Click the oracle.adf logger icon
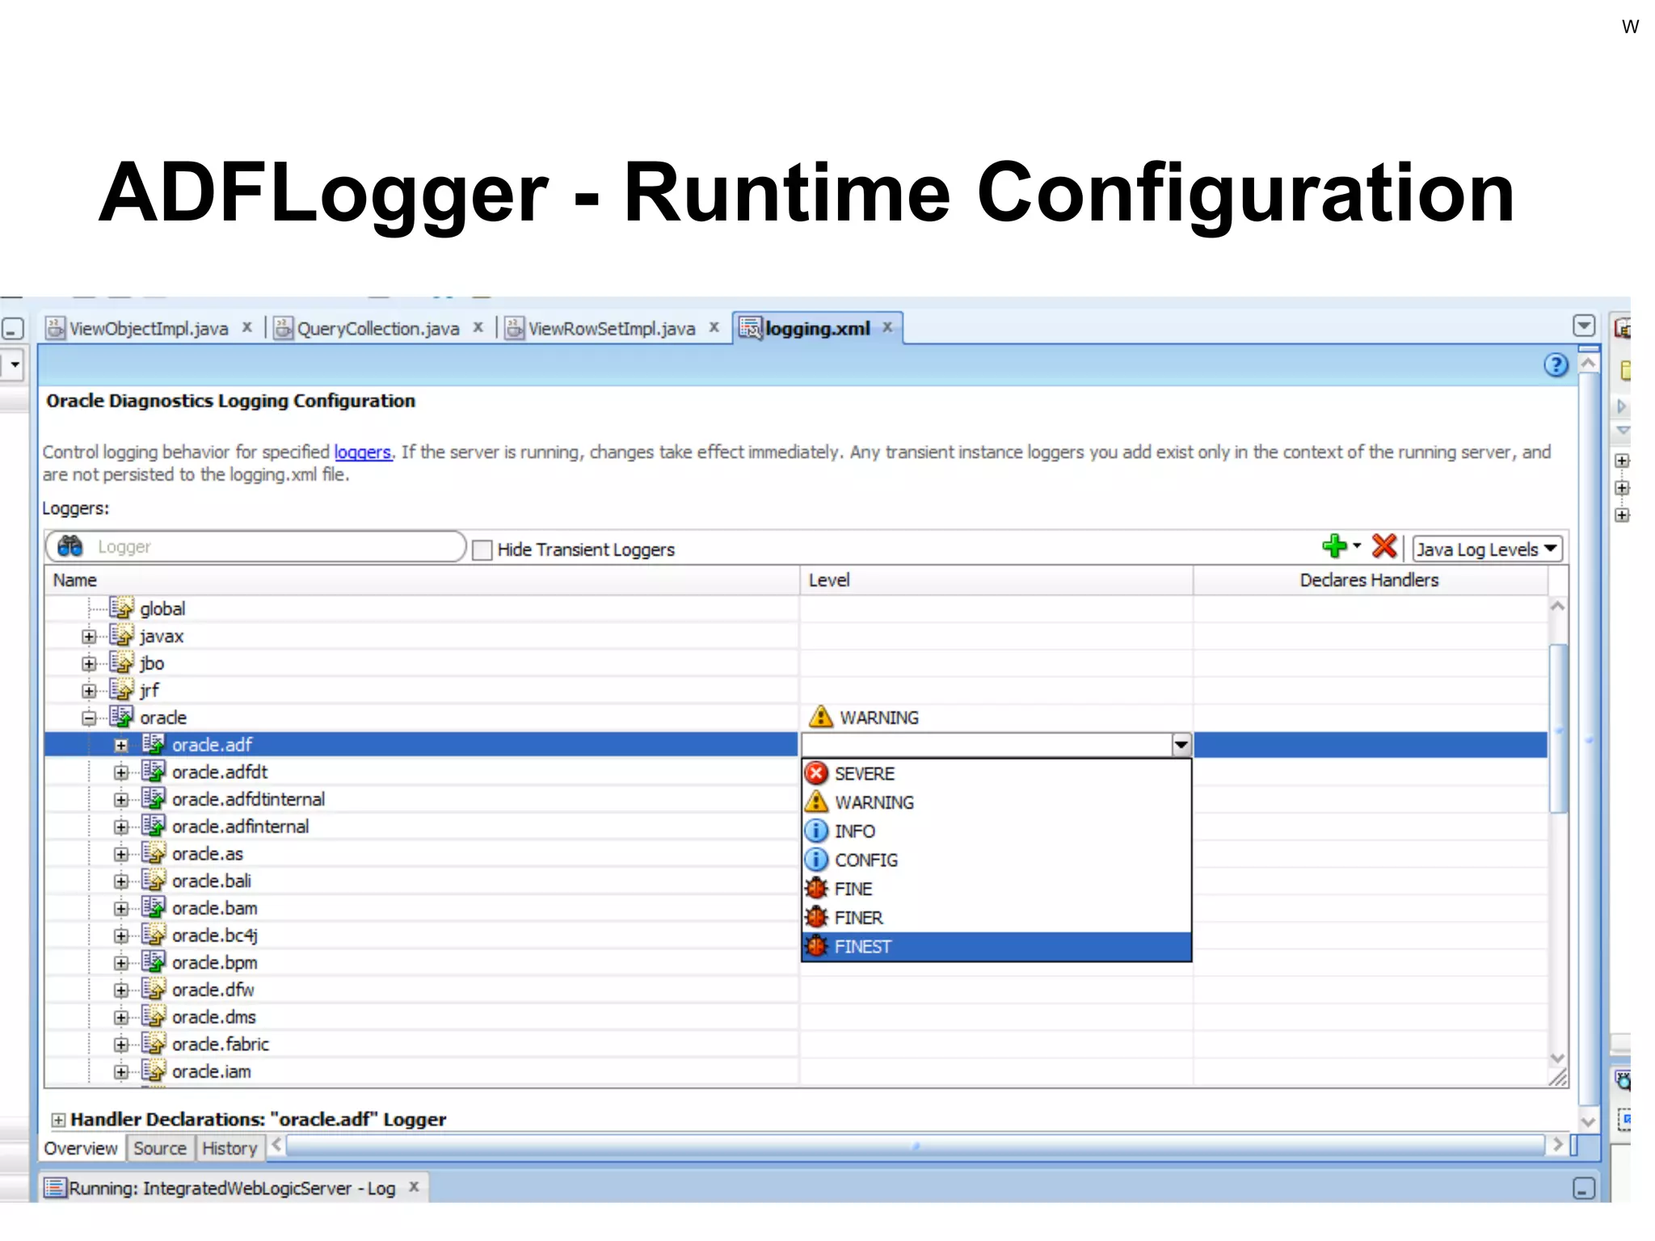The image size is (1655, 1241). click(x=154, y=744)
